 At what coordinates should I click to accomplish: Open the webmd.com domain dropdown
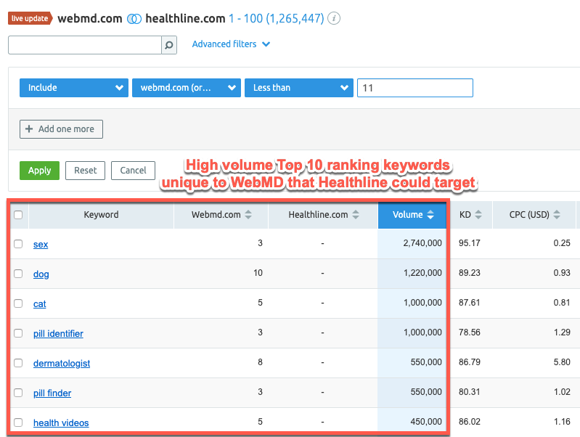pyautogui.click(x=186, y=88)
